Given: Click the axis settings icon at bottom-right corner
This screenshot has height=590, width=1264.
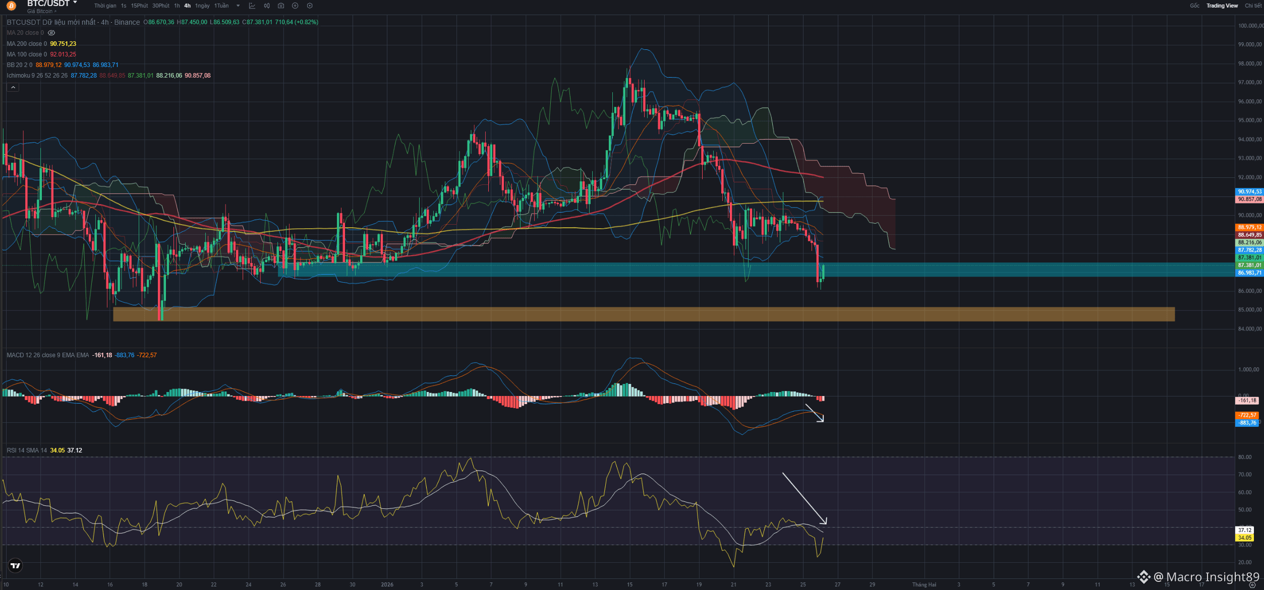Looking at the screenshot, I should click(x=1252, y=585).
